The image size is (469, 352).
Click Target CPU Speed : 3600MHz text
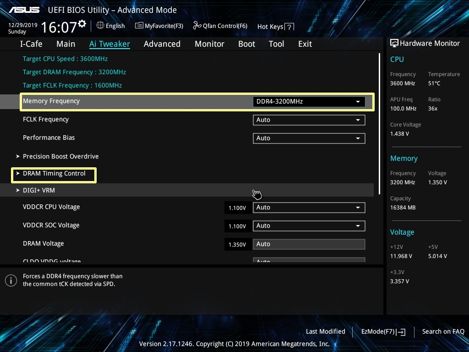pyautogui.click(x=65, y=59)
